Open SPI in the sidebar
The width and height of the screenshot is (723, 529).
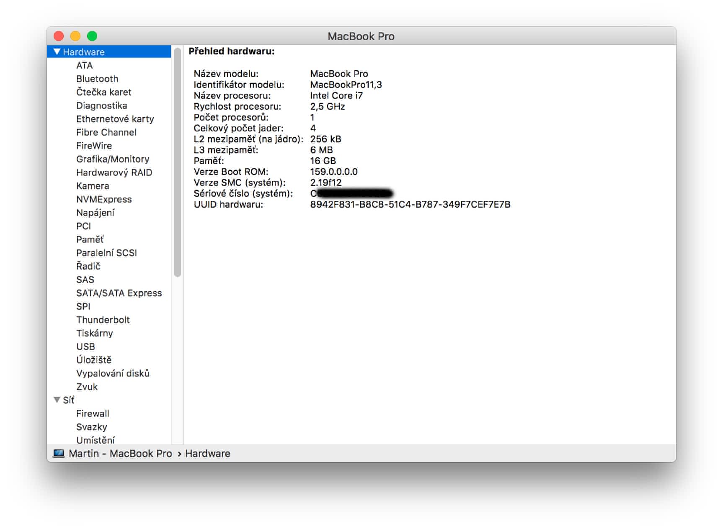(x=83, y=306)
